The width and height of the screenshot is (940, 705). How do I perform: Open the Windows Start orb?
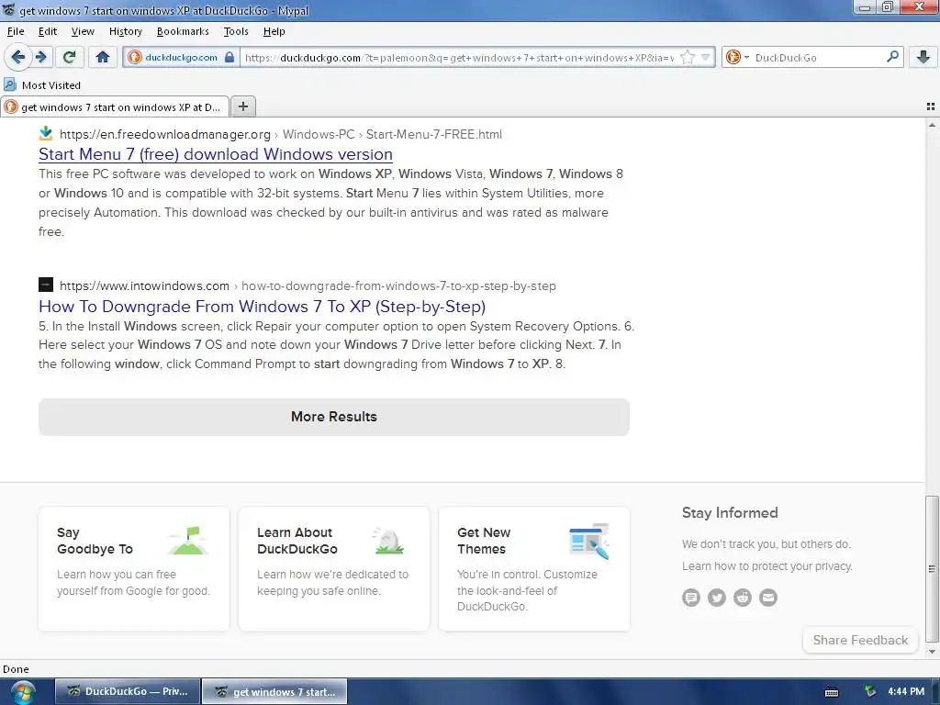22,692
